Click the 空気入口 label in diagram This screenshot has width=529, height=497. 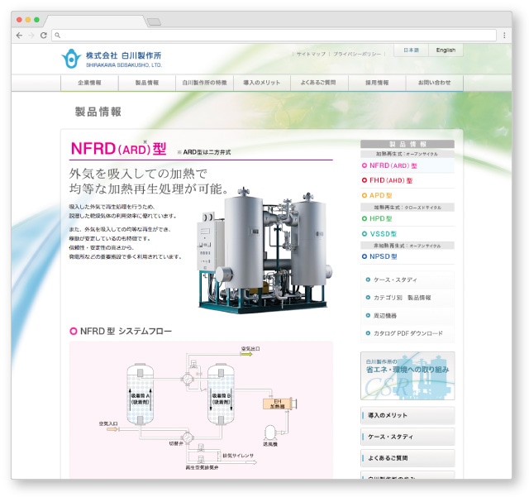tap(108, 423)
